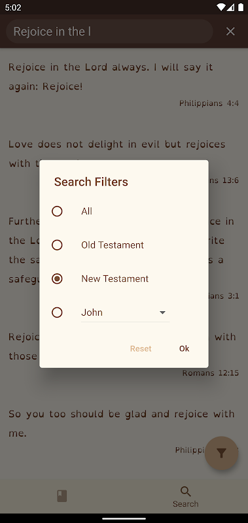
Task: Open the Romans 12:15 reference
Action: [x=210, y=373]
